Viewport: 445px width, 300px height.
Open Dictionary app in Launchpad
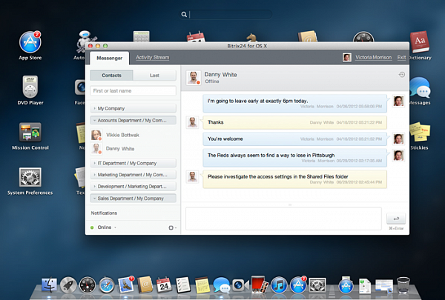[x=420, y=42]
